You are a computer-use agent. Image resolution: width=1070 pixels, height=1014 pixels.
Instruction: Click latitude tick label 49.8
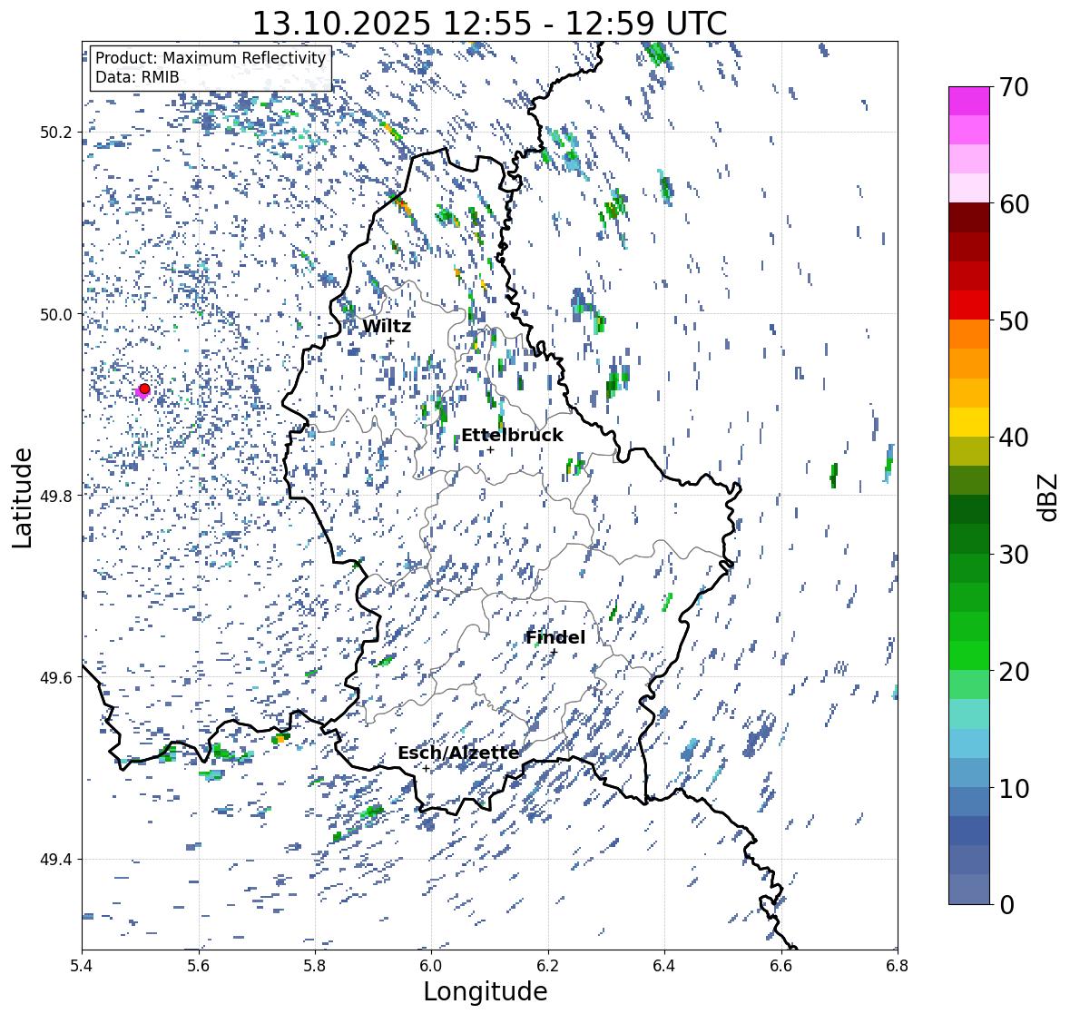tap(56, 496)
